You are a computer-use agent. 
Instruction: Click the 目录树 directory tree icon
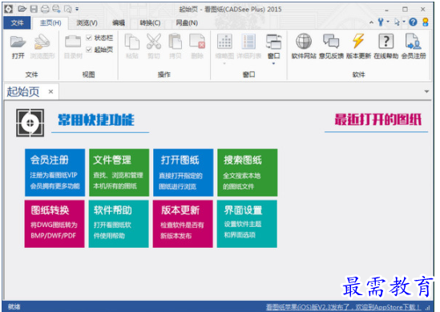coord(73,43)
